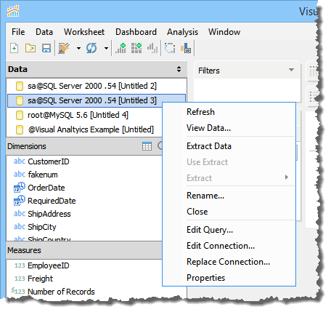Open the Dashboard menu
Image resolution: width=331 pixels, height=312 pixels.
(x=136, y=32)
